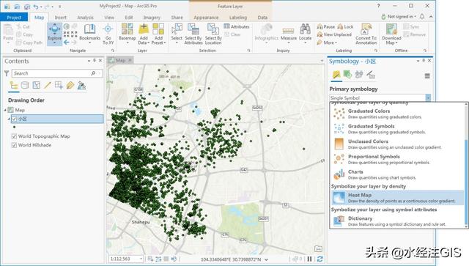Open the Bookmarks menu
The image size is (469, 266).
[89, 34]
